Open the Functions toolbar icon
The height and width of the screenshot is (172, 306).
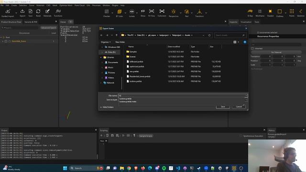(x=58, y=11)
